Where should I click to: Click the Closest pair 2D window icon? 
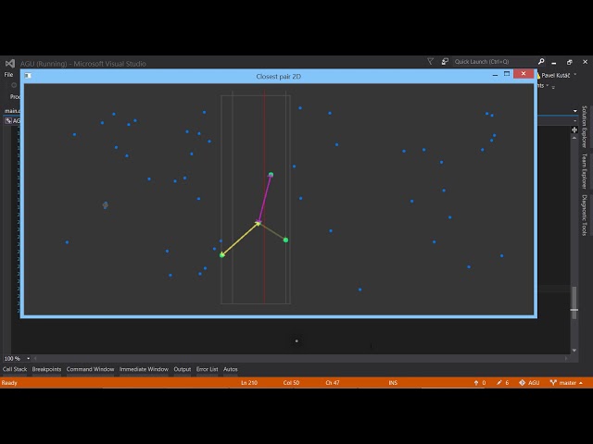28,76
